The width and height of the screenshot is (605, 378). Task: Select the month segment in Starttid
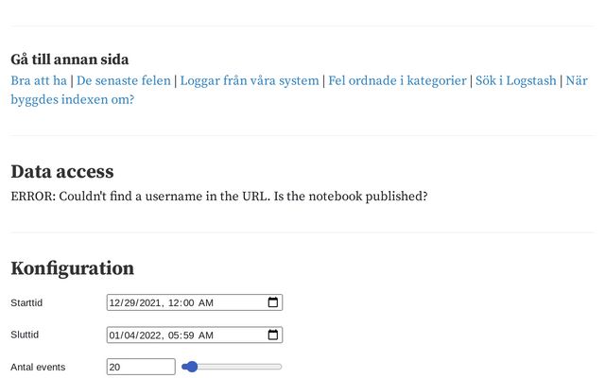point(114,302)
